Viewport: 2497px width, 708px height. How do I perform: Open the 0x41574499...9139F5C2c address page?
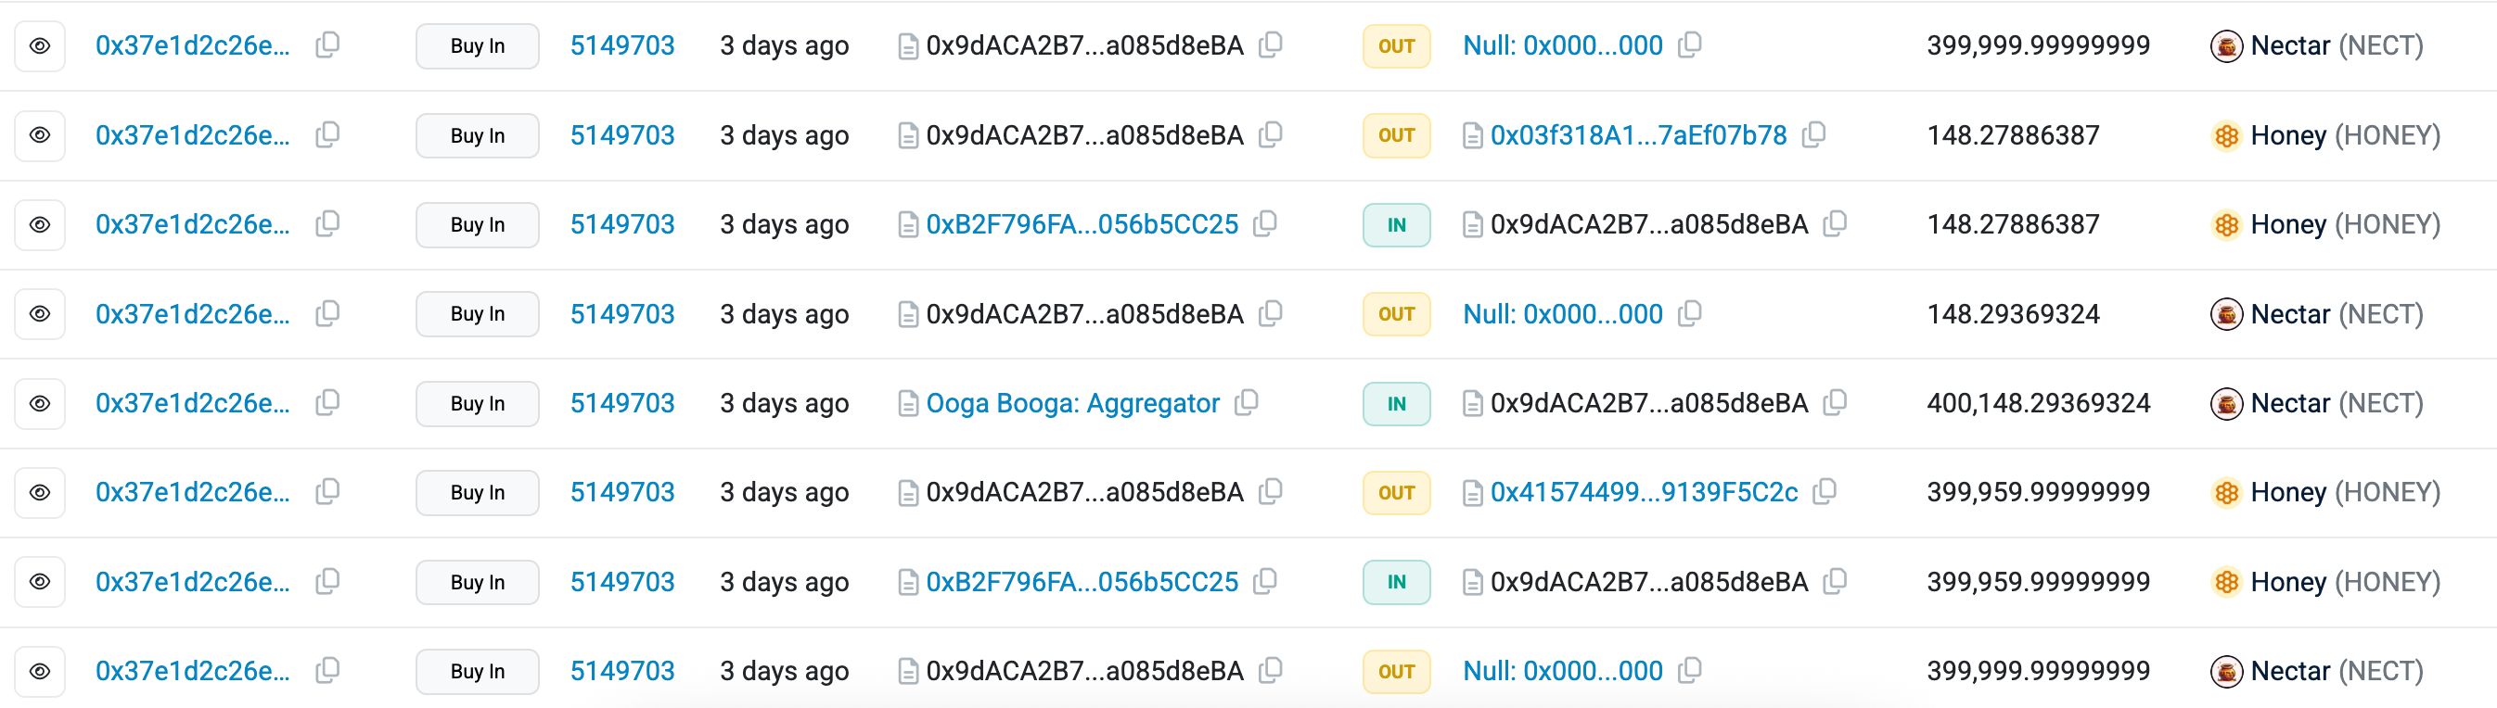tap(1644, 492)
